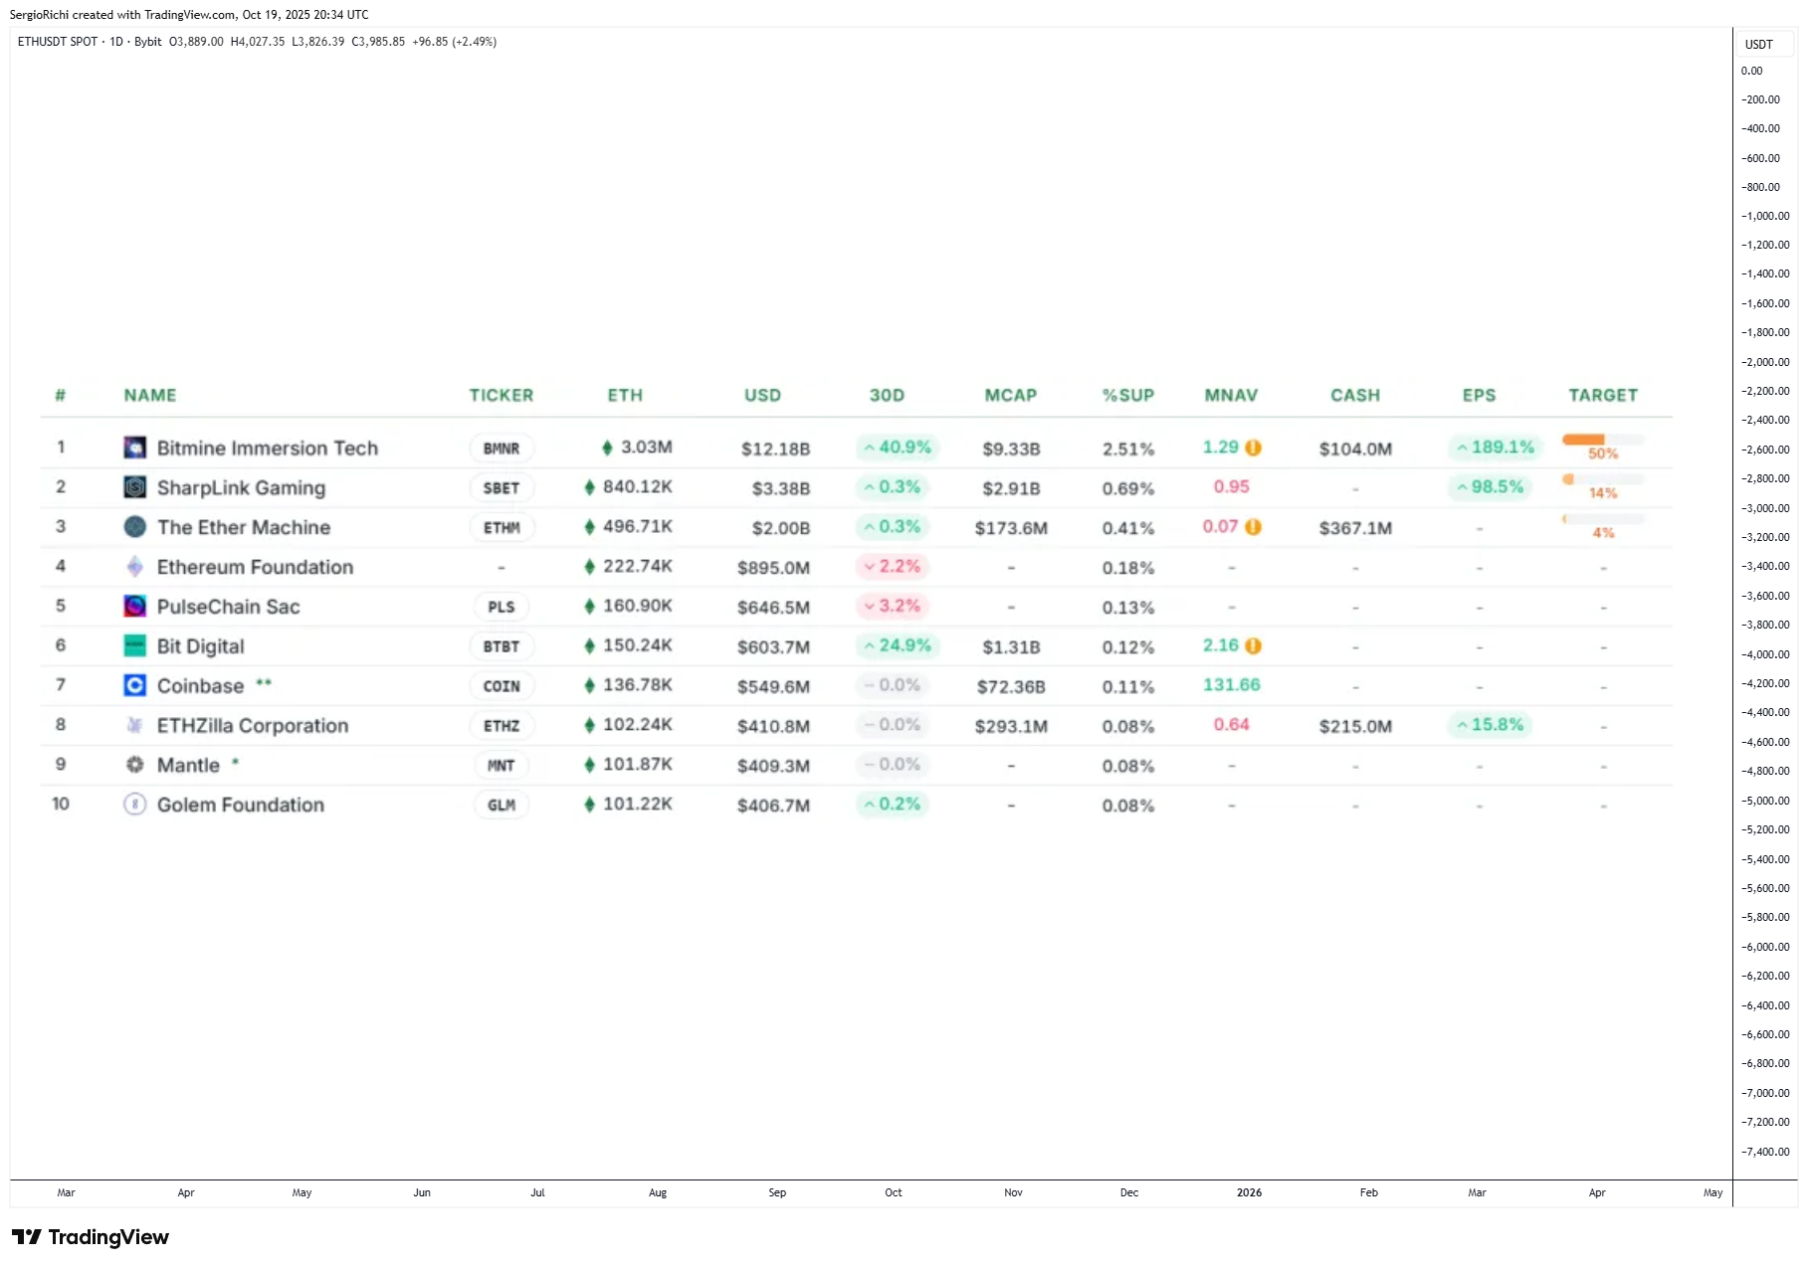This screenshot has width=1808, height=1267.
Task: Click the TradingView logo at bottom left
Action: tap(91, 1237)
